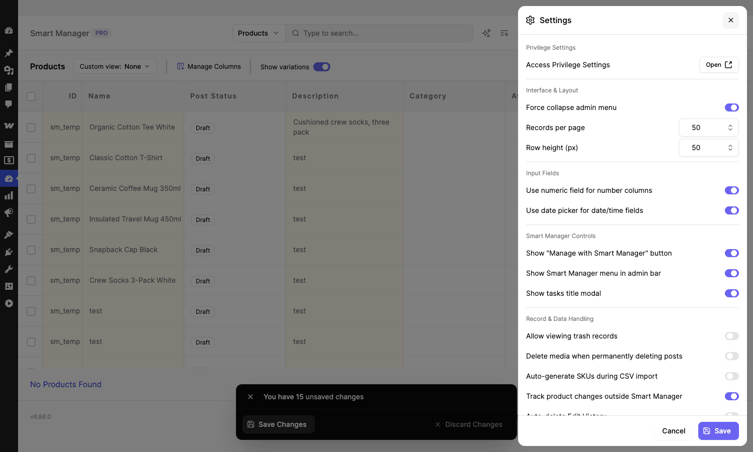Toggle numeric field for number columns

732,190
